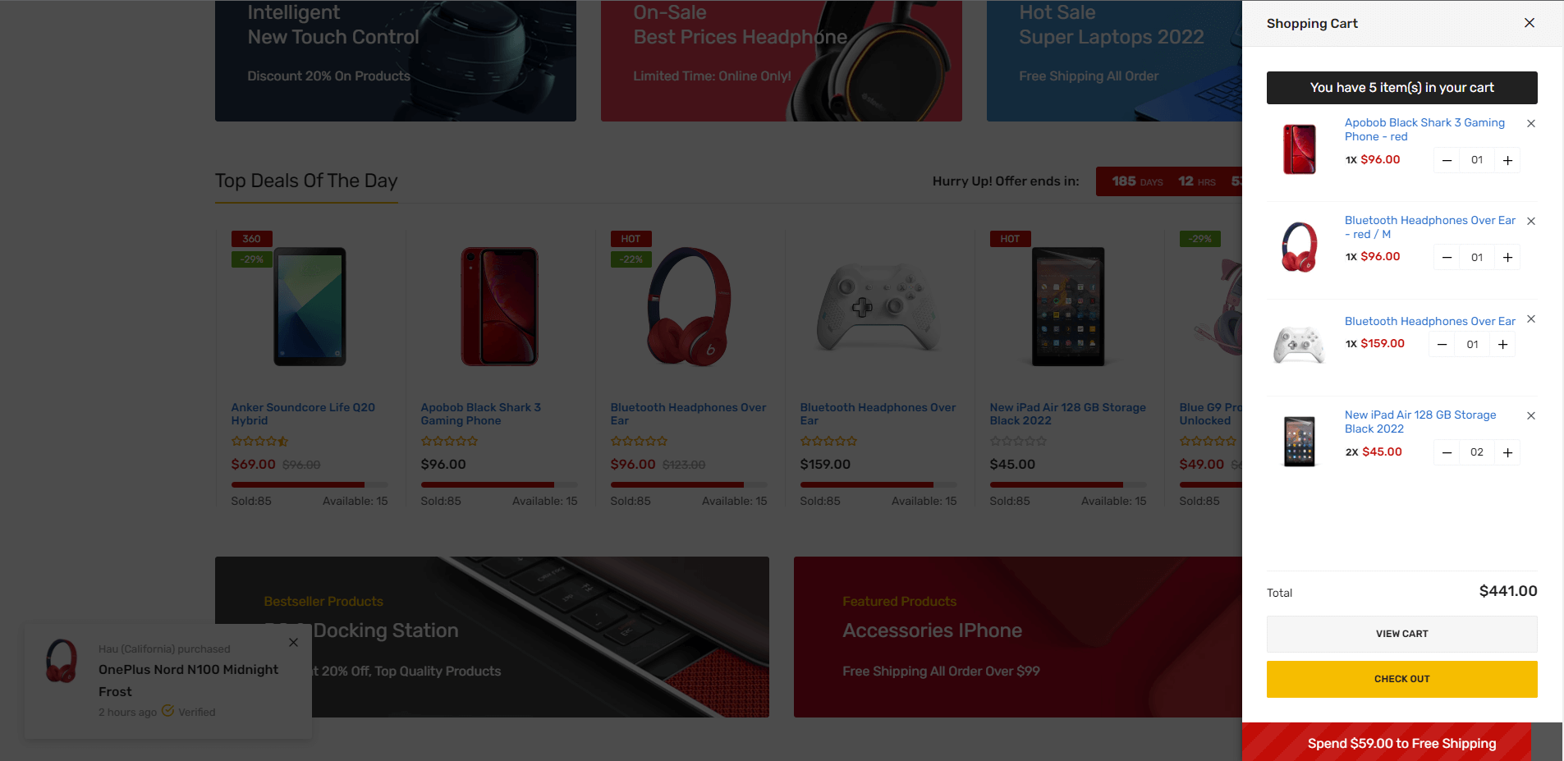
Task: Open New iPad Air 128 GB cart link
Action: click(x=1420, y=422)
